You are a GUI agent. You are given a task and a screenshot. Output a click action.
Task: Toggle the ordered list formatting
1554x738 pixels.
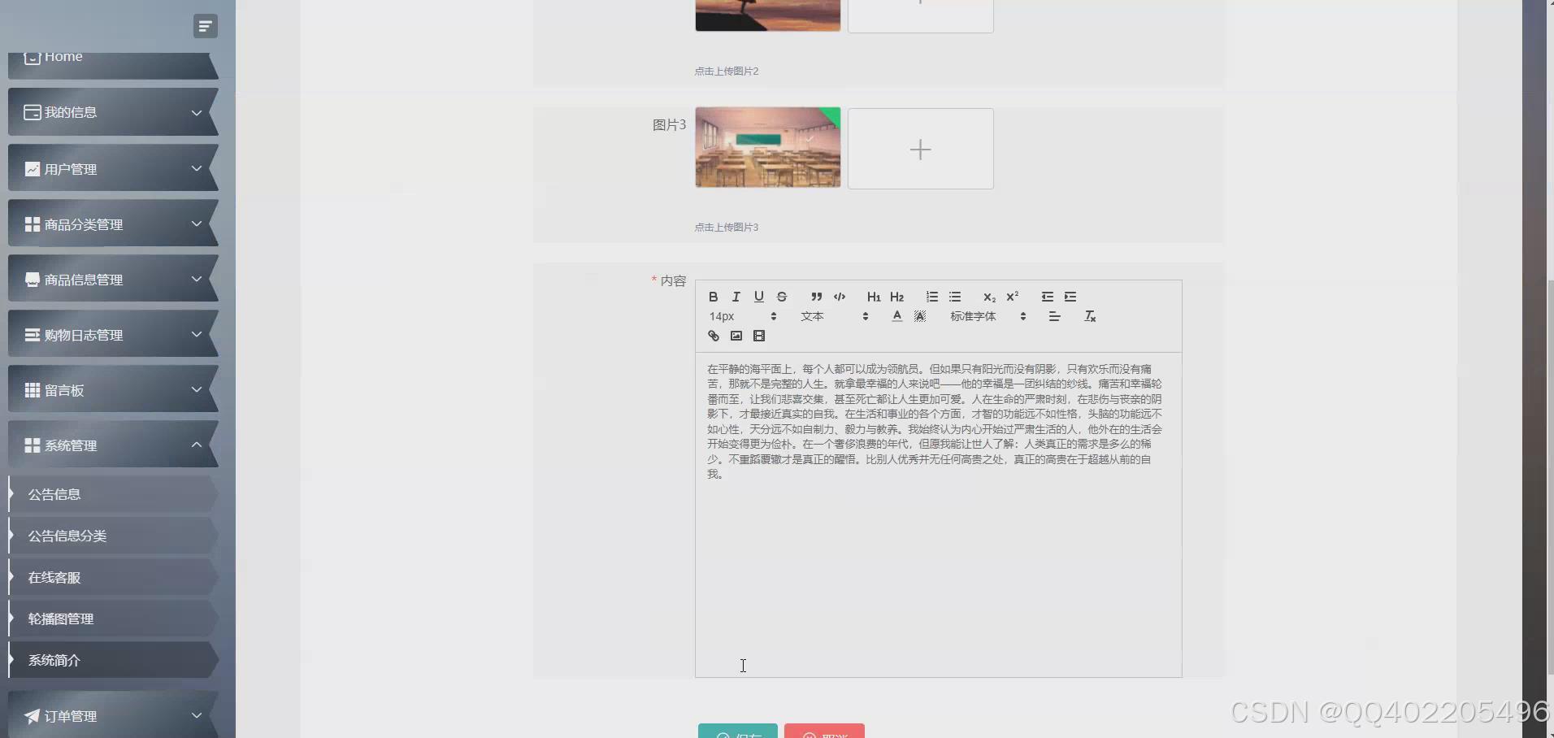tap(932, 297)
